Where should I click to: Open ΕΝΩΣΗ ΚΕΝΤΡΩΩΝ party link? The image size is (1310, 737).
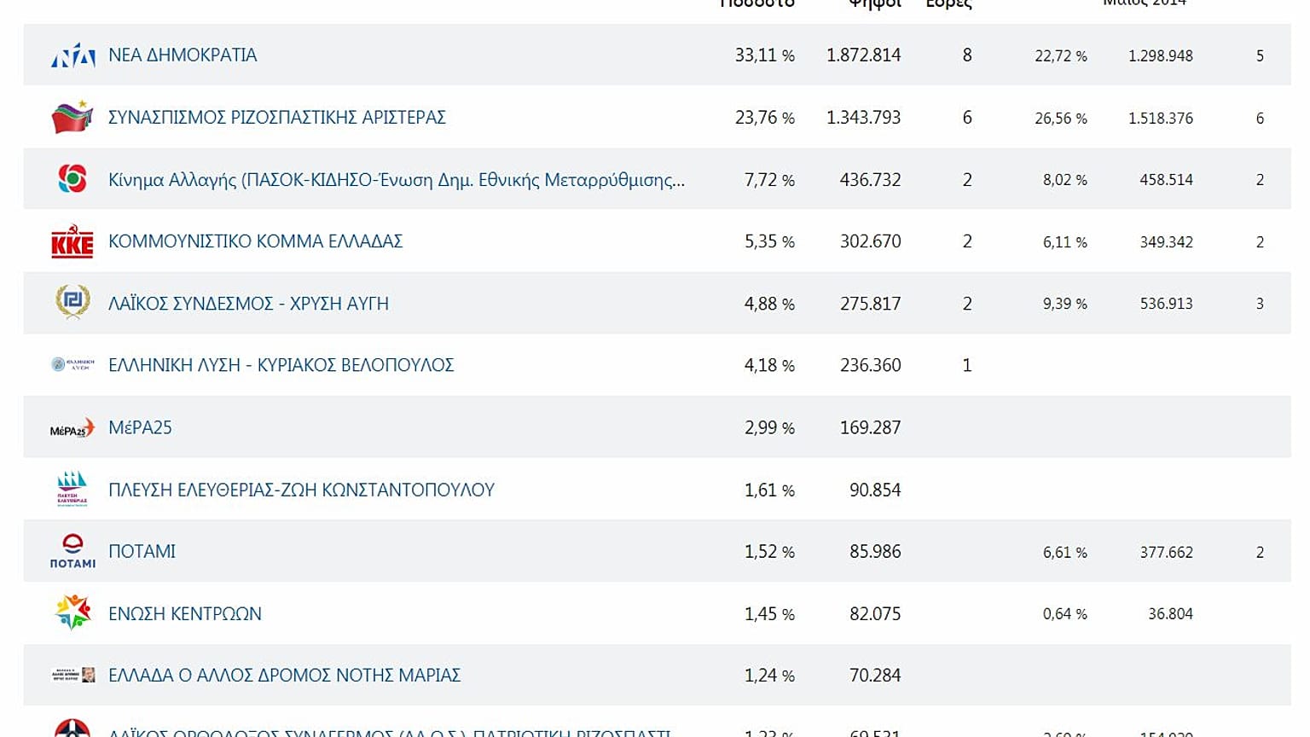185,613
